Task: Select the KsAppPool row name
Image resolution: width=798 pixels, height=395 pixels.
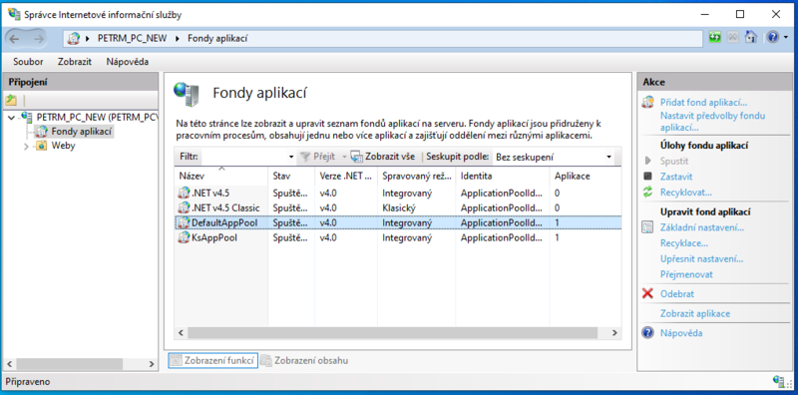Action: pos(214,237)
